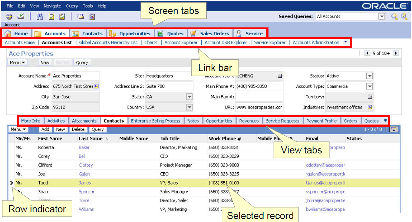Open the Account Team select icon
Viewport: 412px width, 222px height.
(280, 76)
